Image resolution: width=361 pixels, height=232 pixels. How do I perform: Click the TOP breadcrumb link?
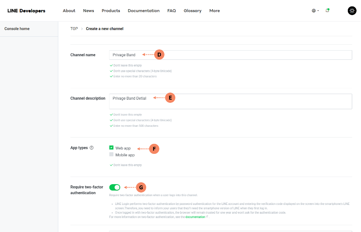pos(74,29)
